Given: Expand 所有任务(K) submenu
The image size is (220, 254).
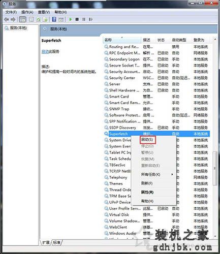Looking at the screenshot, I should 153,174.
